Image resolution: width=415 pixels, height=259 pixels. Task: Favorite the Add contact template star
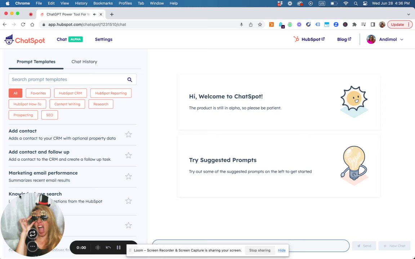click(x=128, y=135)
